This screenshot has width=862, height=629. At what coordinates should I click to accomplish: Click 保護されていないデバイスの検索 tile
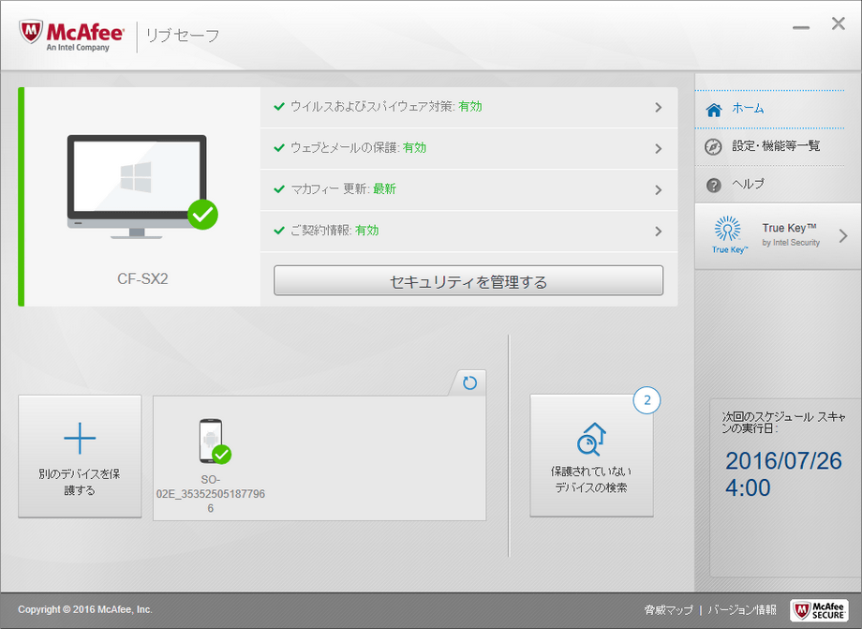click(x=591, y=456)
